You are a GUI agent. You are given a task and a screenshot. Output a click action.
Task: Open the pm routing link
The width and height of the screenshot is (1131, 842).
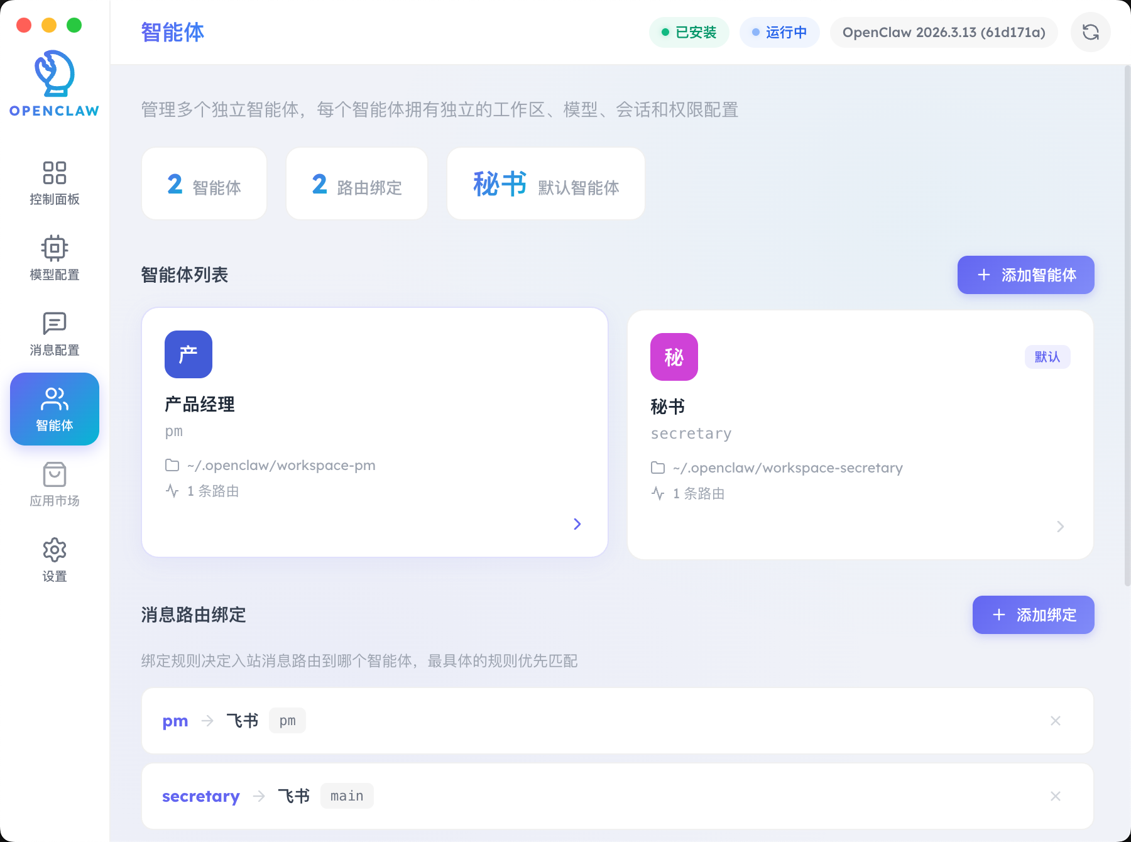tap(175, 721)
